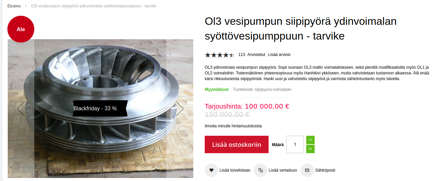437x181 pixels.
Task: Click the red Ale sale badge
Action: (21, 29)
